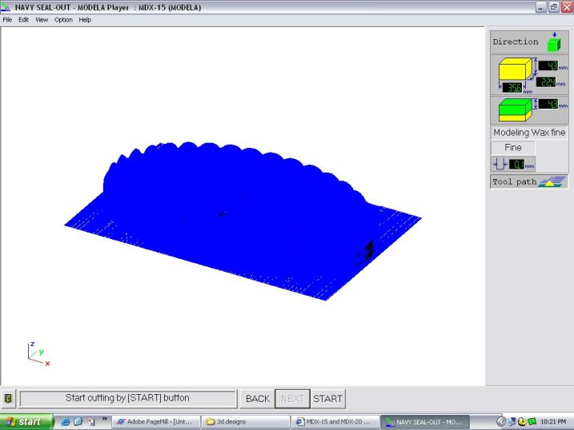Choose the Fine finish quality setting
Viewport: 574px width, 430px height.
pyautogui.click(x=513, y=148)
